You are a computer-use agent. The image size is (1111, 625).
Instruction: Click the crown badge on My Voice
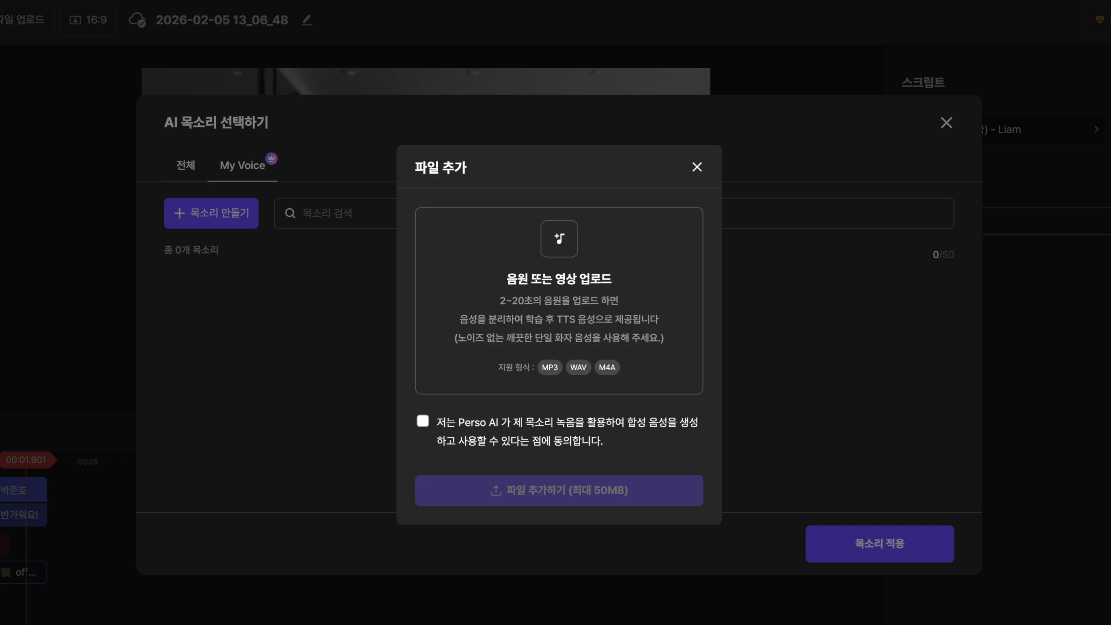point(271,158)
